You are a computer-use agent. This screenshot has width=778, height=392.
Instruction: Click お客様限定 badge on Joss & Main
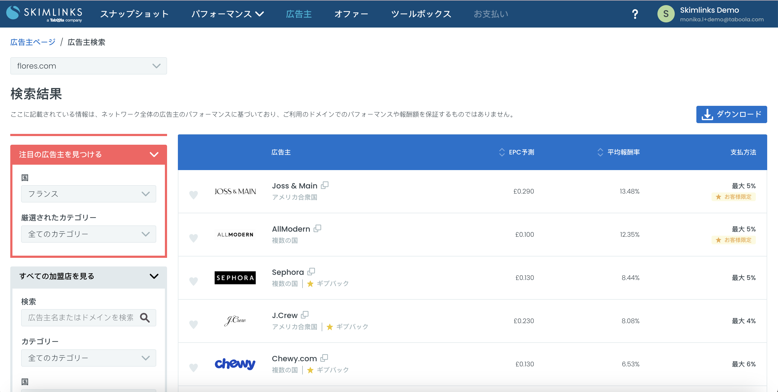[734, 197]
